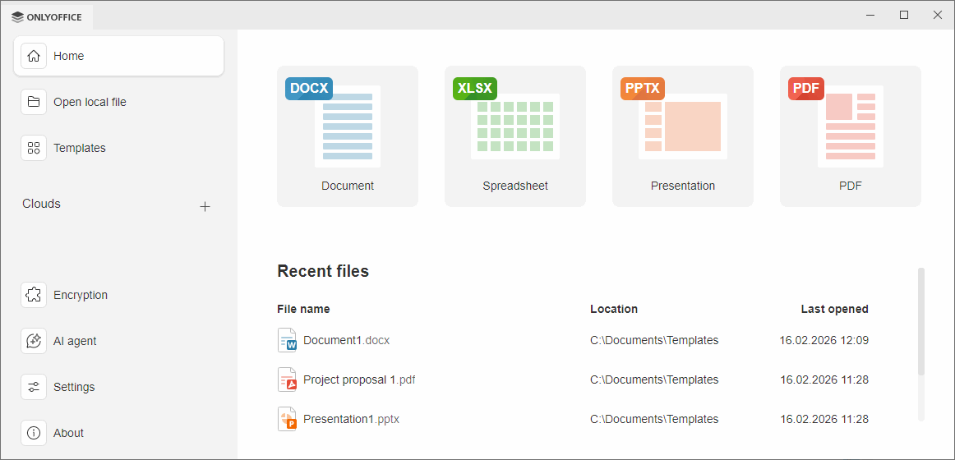Click the Settings sliders icon
The image size is (955, 460).
(34, 387)
